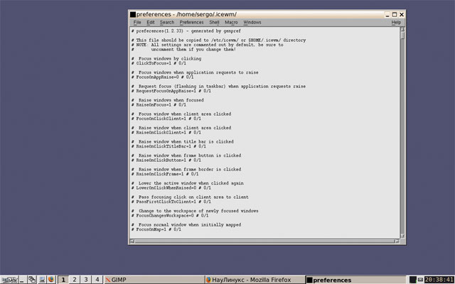Open the Shell menu
The width and height of the screenshot is (455, 284).
click(x=215, y=22)
